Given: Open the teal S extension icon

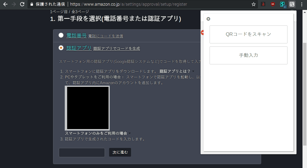Looking at the screenshot, I should (x=282, y=4).
